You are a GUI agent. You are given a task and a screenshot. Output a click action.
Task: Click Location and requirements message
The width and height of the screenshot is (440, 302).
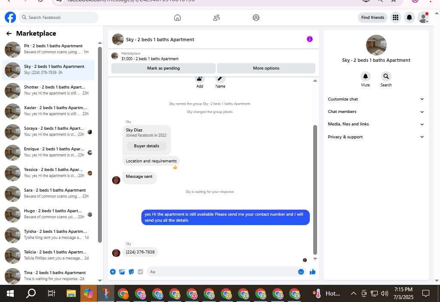[x=151, y=161]
